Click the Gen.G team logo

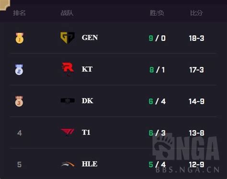coord(68,37)
